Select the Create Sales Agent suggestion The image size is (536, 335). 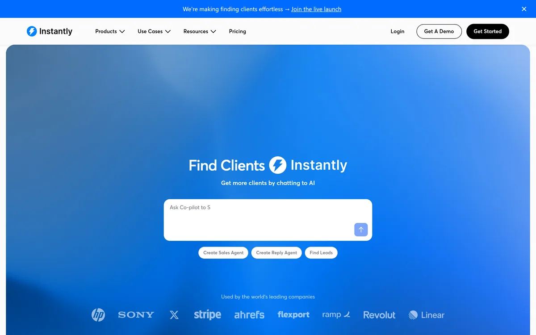point(223,253)
